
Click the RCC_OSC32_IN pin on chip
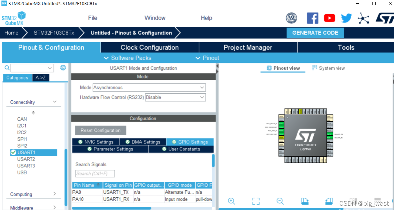tap(281, 124)
